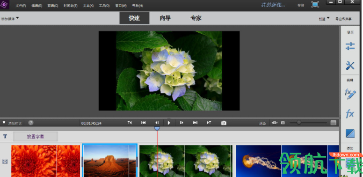Click the Play button
The height and width of the screenshot is (177, 363).
(169, 123)
